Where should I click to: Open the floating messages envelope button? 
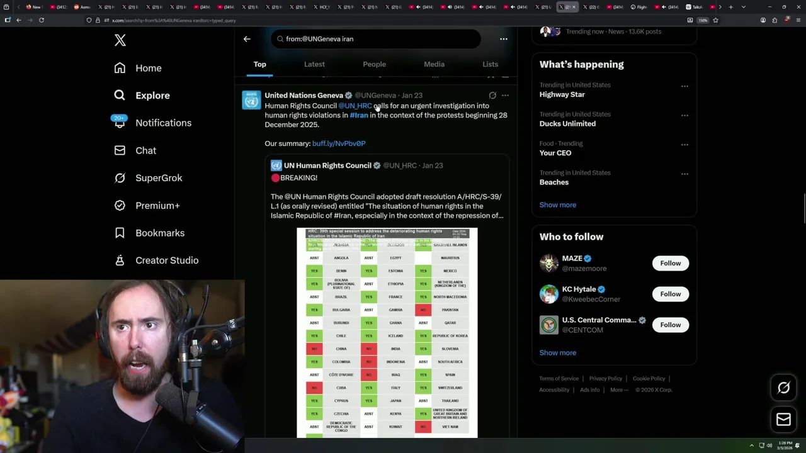coord(783,420)
